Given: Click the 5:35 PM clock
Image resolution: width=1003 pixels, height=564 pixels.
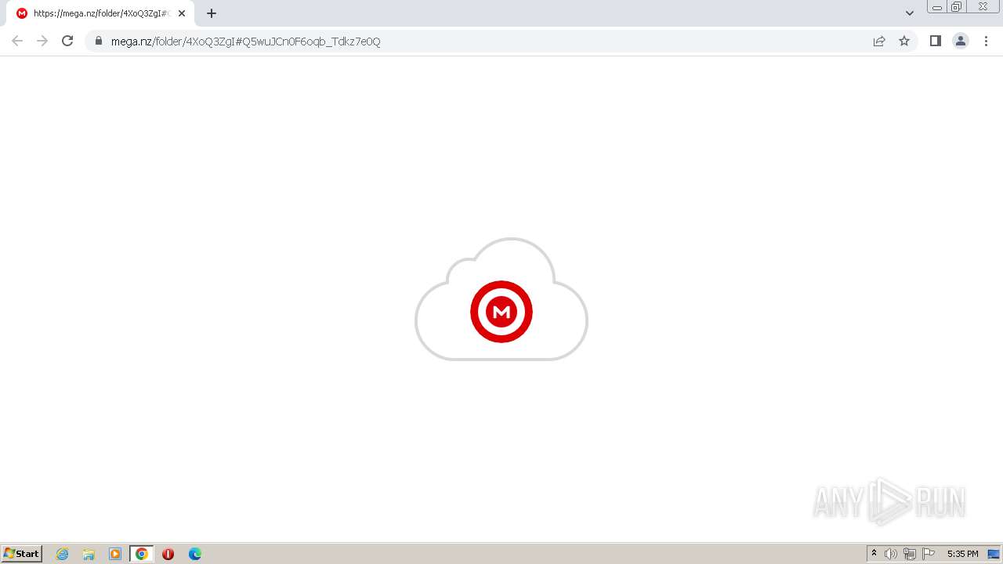Looking at the screenshot, I should coord(962,554).
